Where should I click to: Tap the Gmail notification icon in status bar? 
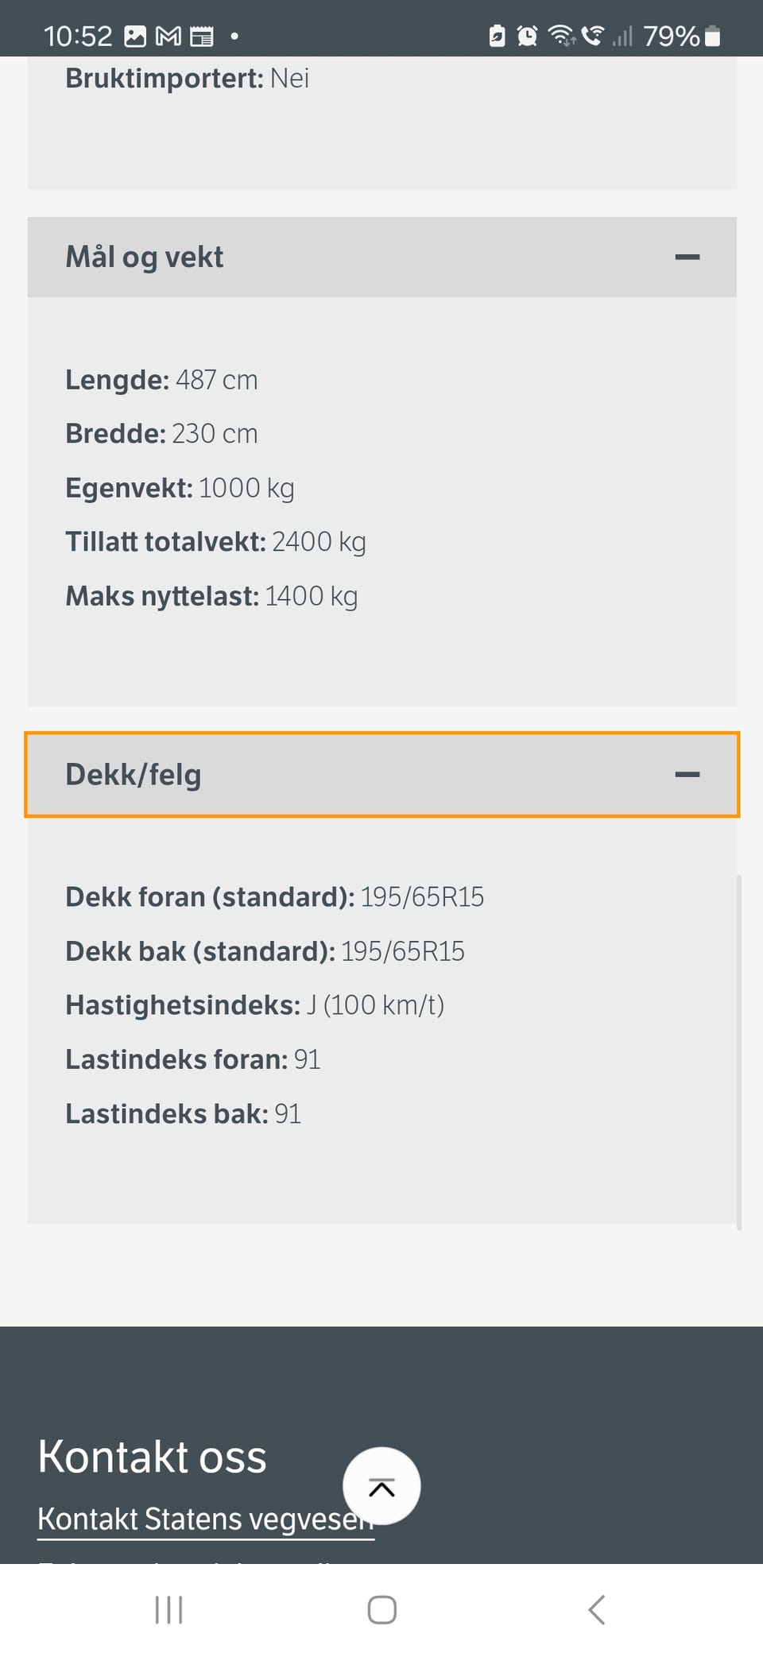point(168,37)
